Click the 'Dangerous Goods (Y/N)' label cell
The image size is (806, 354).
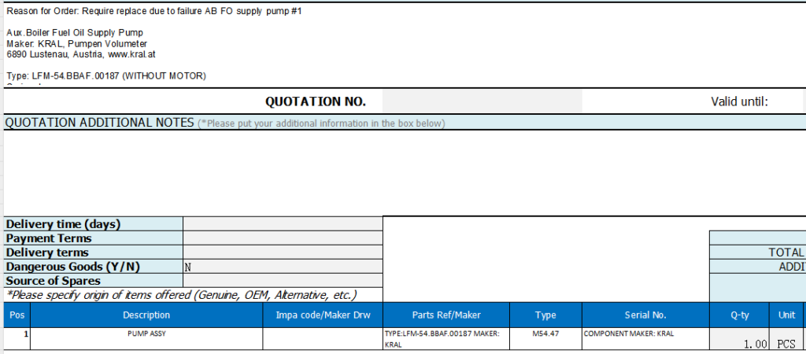click(x=94, y=267)
